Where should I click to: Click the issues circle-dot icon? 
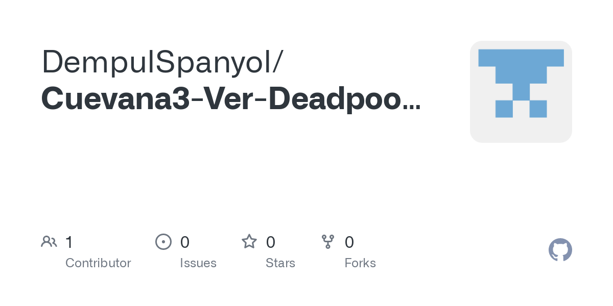(163, 242)
